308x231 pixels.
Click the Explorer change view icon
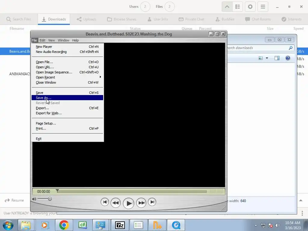click(x=260, y=58)
